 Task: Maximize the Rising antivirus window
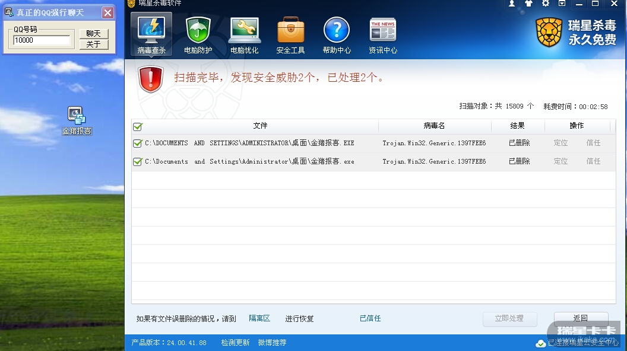coord(596,4)
